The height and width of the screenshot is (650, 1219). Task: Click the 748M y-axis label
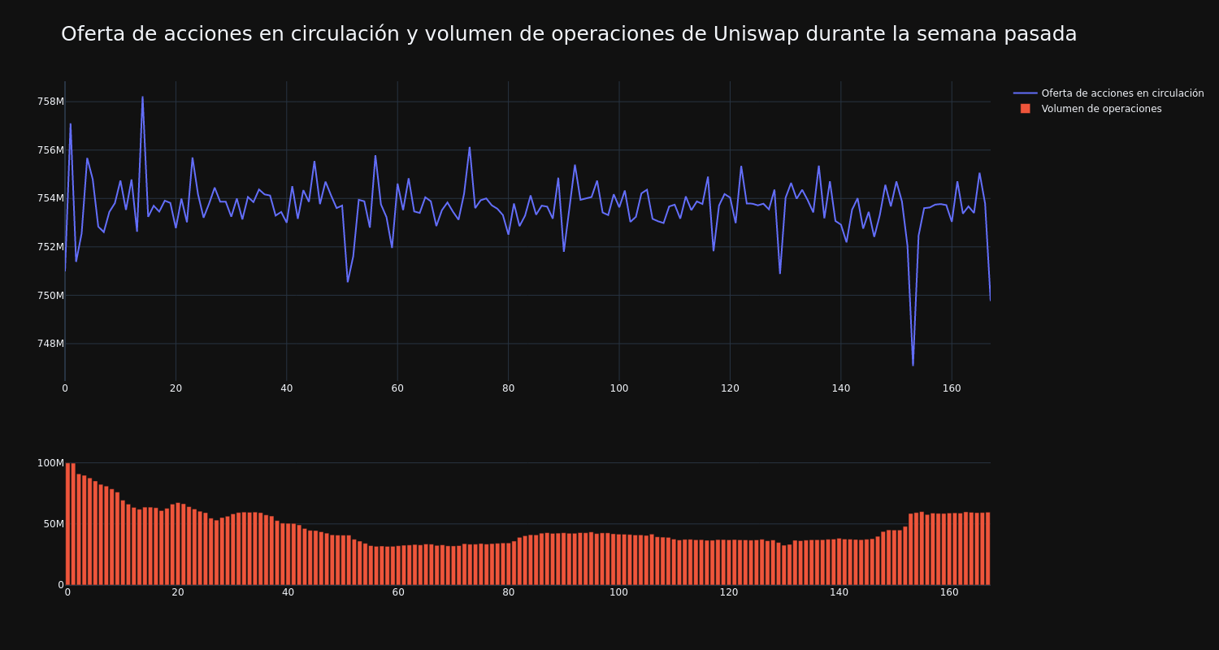tap(50, 344)
